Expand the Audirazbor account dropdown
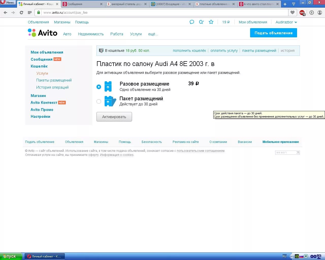 pyautogui.click(x=286, y=22)
